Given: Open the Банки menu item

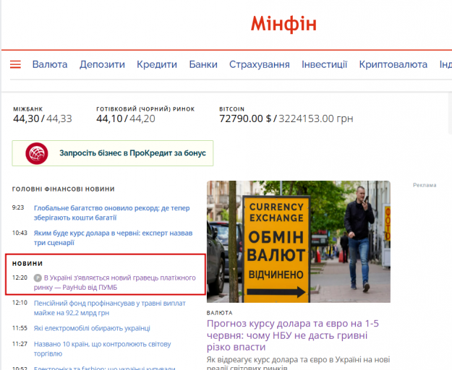Looking at the screenshot, I should point(203,64).
